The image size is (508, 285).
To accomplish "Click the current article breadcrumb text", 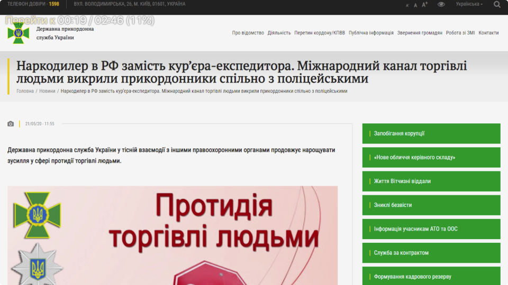I will click(204, 91).
